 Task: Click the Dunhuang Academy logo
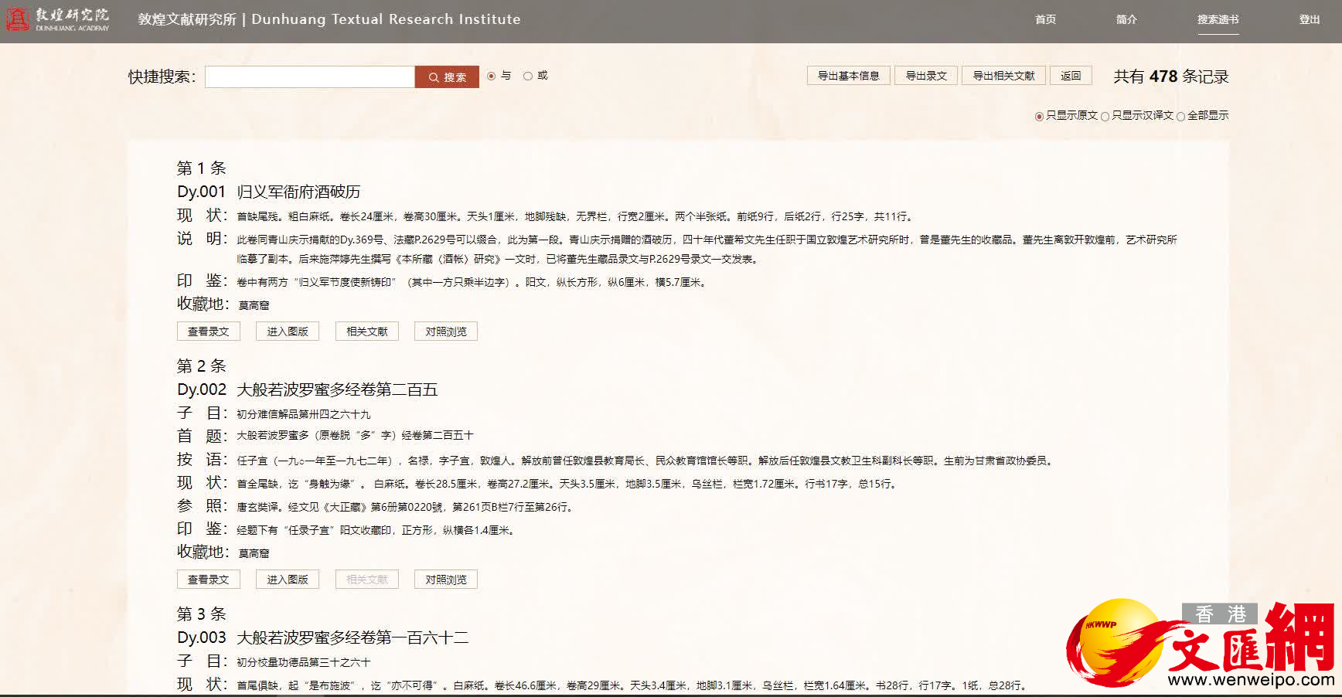[x=58, y=19]
